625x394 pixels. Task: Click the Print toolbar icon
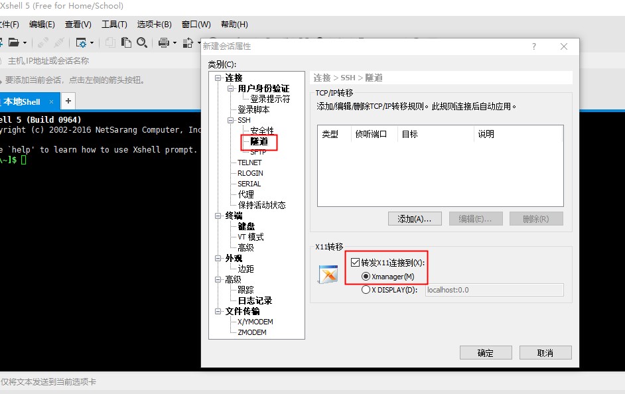click(x=165, y=42)
